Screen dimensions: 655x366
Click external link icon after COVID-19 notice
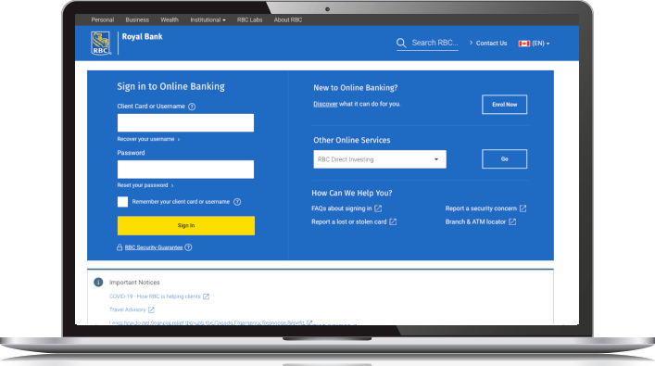pyautogui.click(x=206, y=297)
